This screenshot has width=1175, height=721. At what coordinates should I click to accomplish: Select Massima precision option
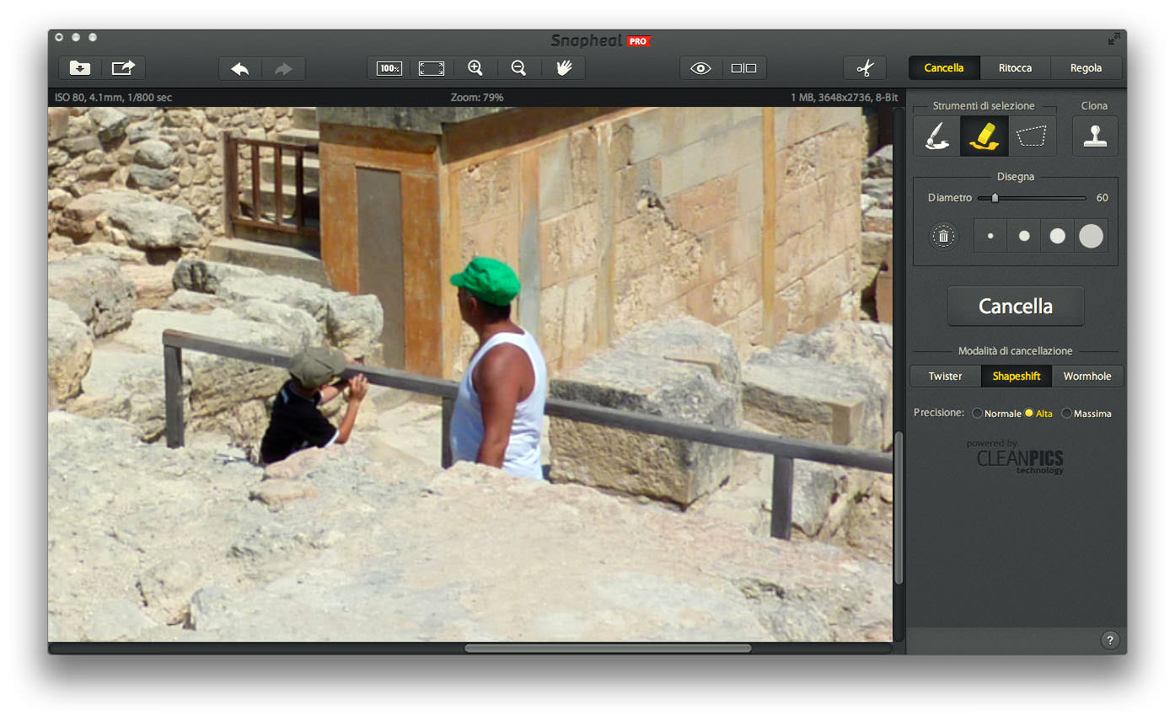coord(1067,414)
